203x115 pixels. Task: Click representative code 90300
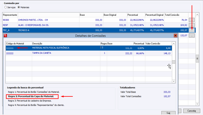tap(6, 20)
